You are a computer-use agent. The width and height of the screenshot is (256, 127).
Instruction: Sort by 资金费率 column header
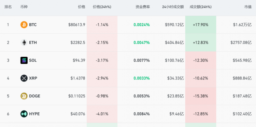tap(143, 7)
